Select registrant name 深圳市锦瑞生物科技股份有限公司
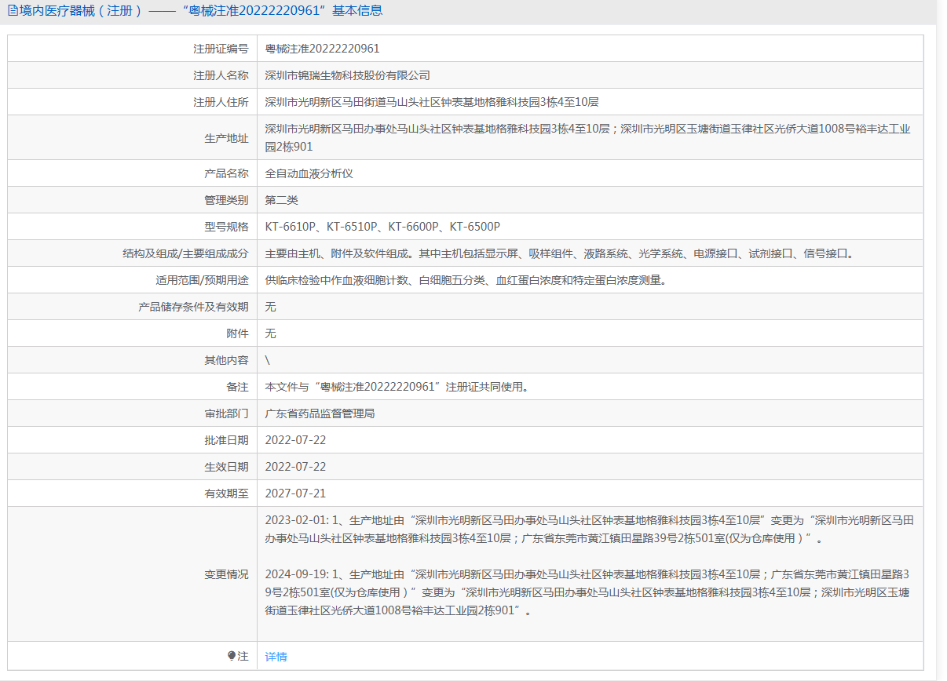This screenshot has height=681, width=947. (x=348, y=75)
